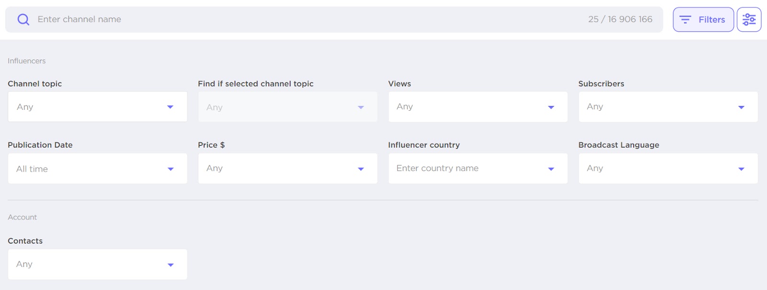
Task: Open the Channel topic dropdown
Action: tap(98, 106)
